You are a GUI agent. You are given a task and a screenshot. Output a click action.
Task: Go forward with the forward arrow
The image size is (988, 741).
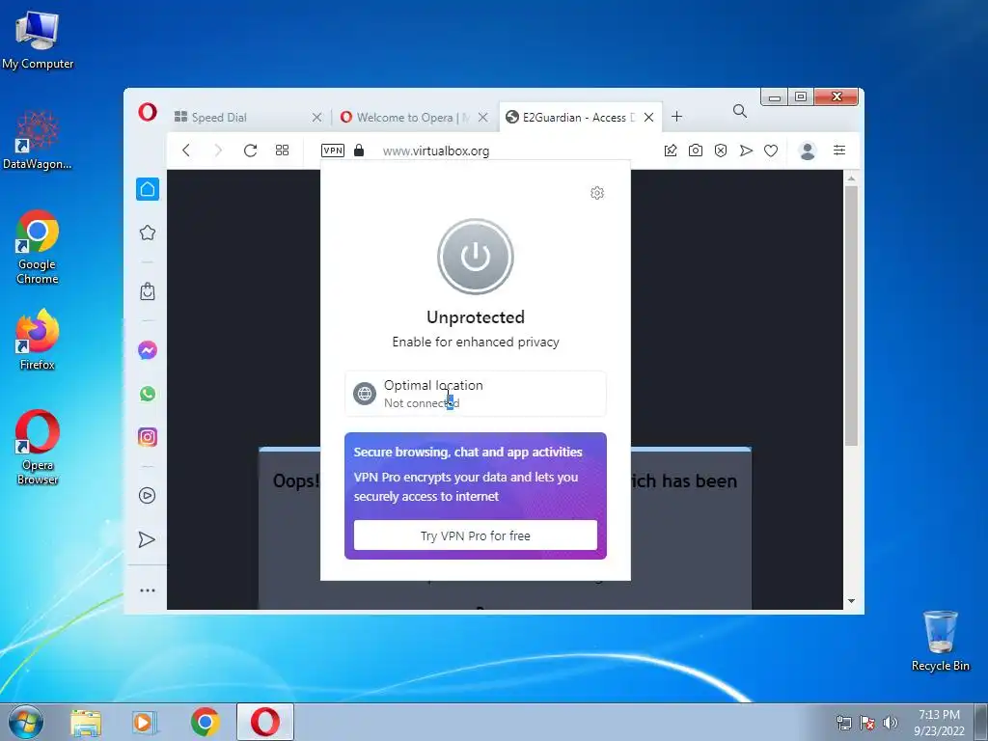[218, 150]
